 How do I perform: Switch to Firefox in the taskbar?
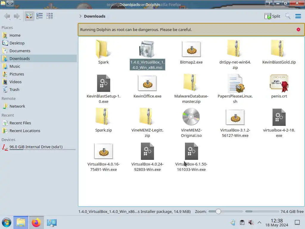click(36, 222)
